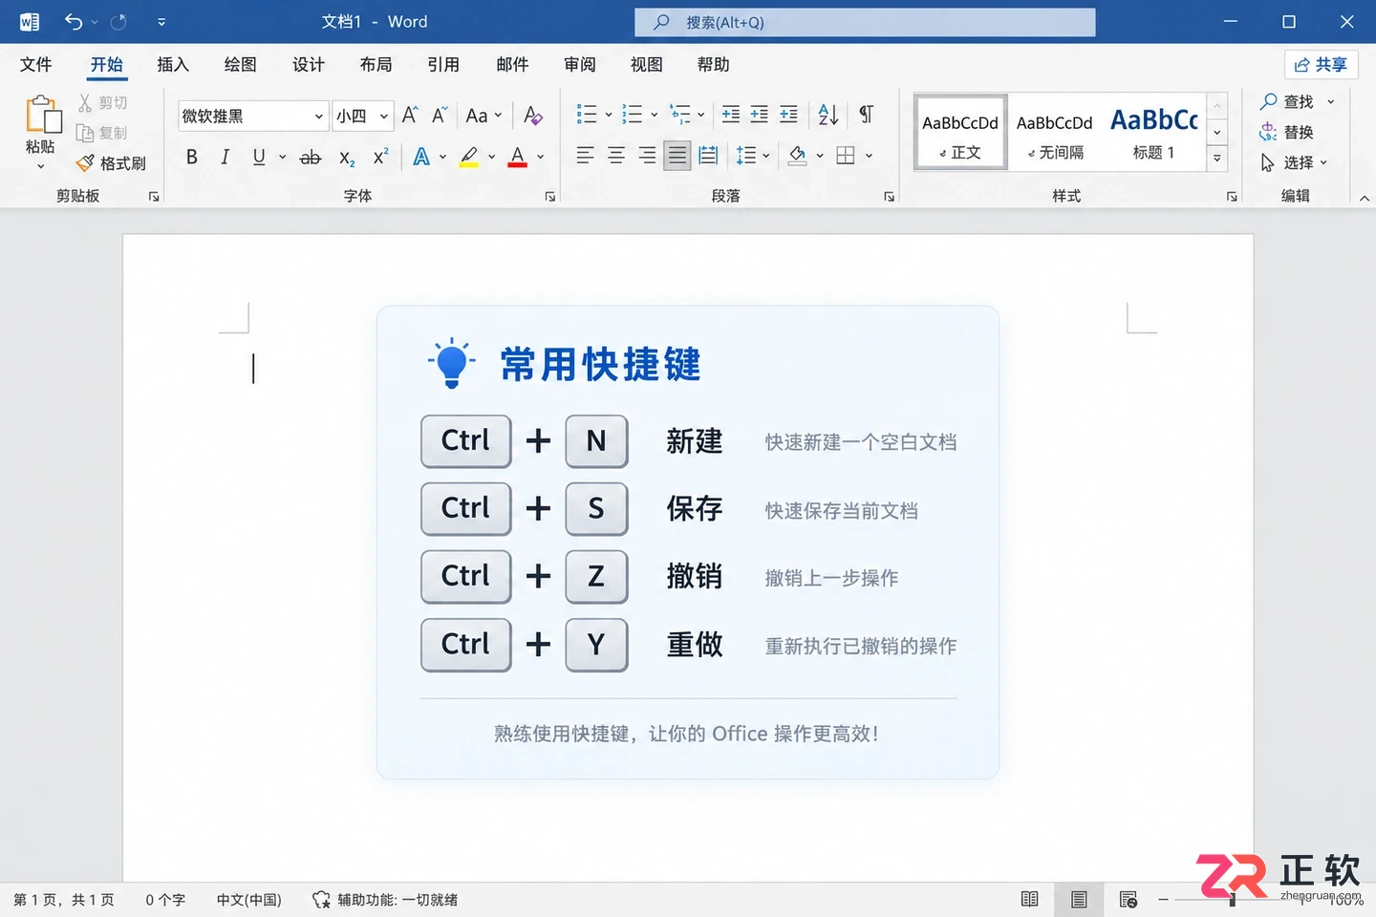Click the Paste clipboard icon

[43, 115]
